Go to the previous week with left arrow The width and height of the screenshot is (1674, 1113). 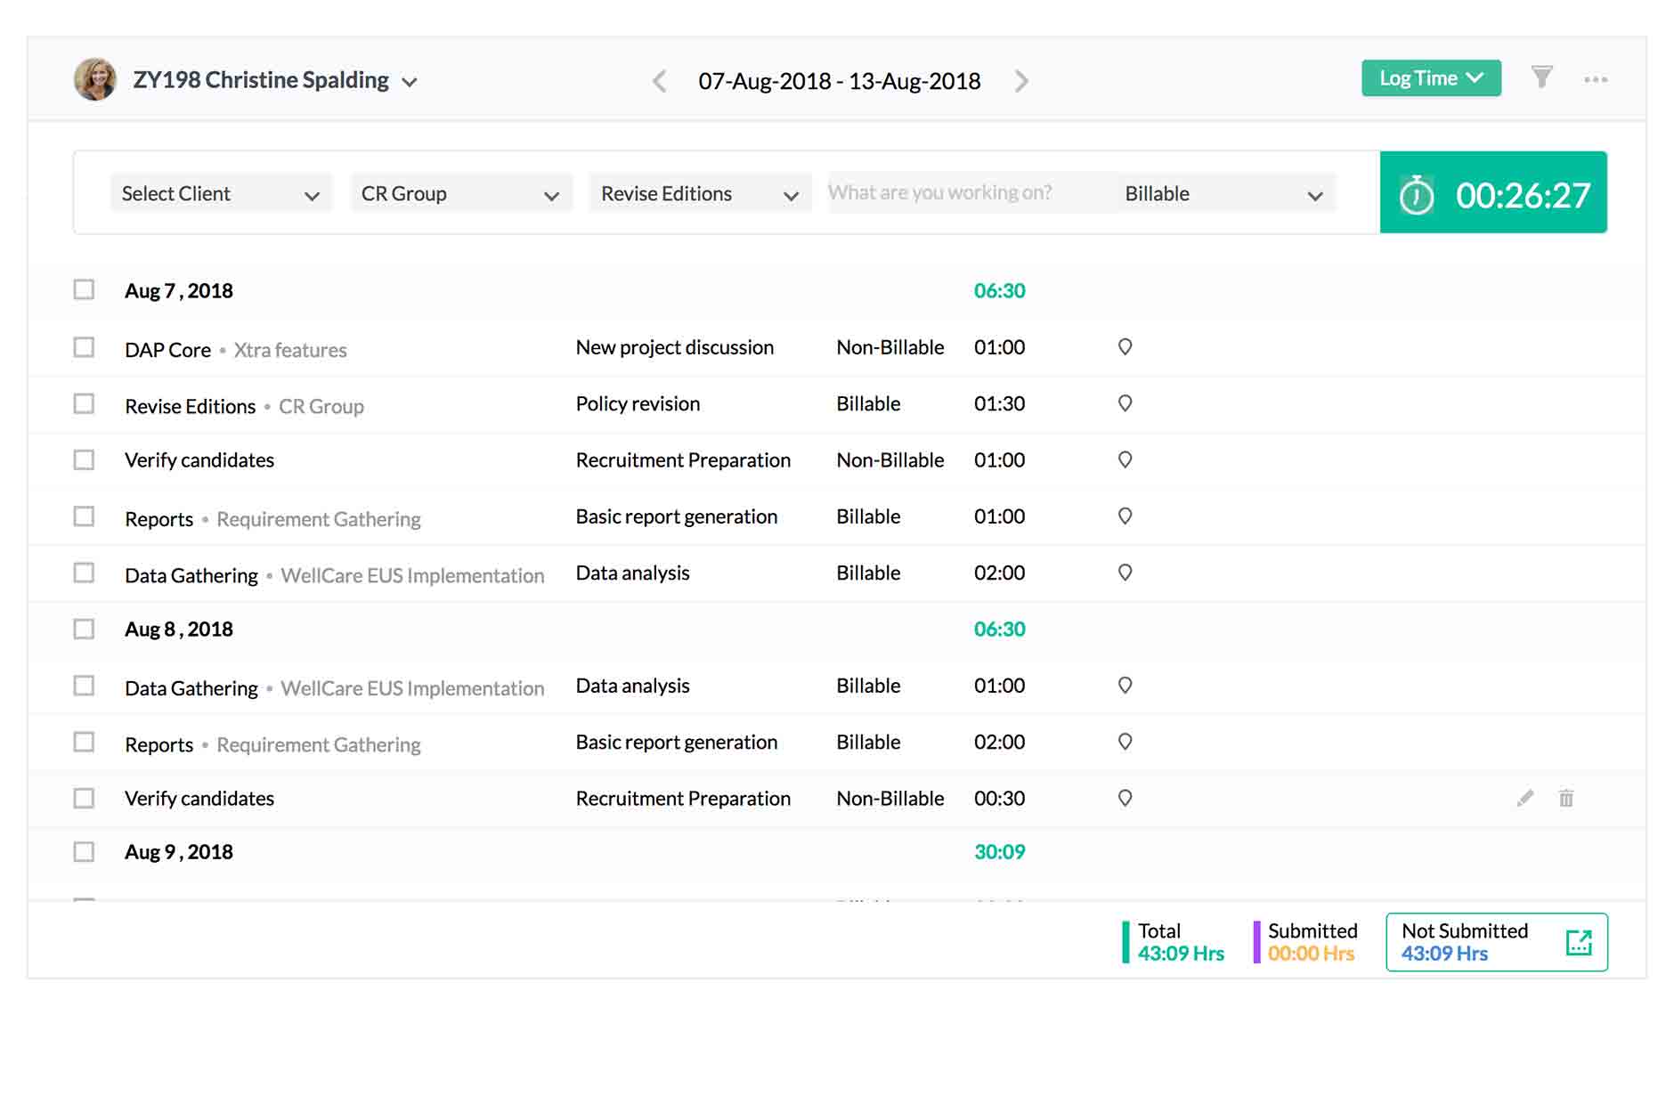(x=659, y=81)
